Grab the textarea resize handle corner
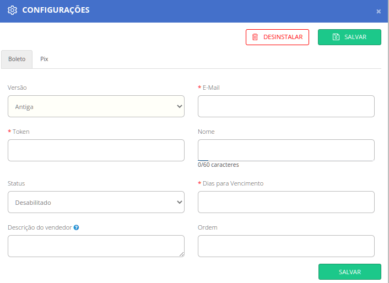389x283 pixels. 182,254
